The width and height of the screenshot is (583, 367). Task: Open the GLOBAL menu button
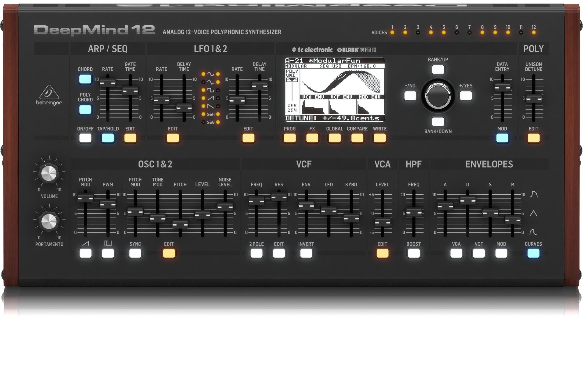point(335,138)
